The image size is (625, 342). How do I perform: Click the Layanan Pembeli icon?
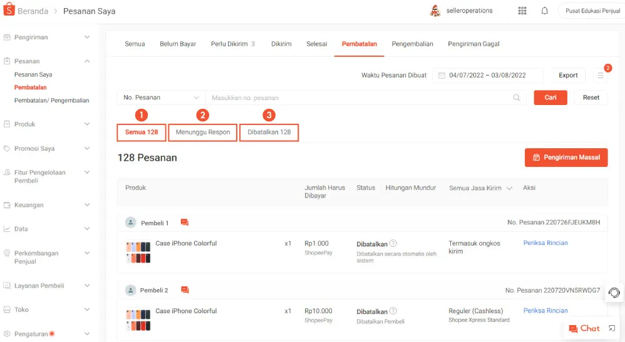click(x=7, y=286)
